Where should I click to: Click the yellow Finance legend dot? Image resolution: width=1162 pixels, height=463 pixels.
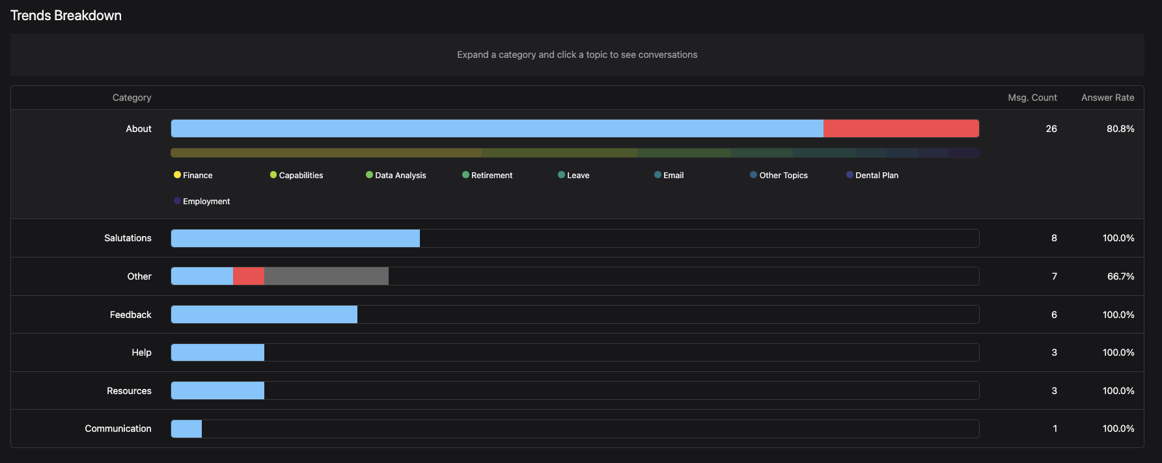tap(177, 175)
